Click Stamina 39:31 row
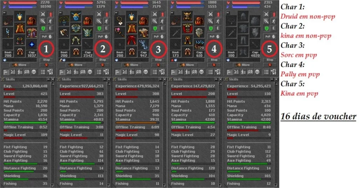The image size is (359, 188). (137, 120)
